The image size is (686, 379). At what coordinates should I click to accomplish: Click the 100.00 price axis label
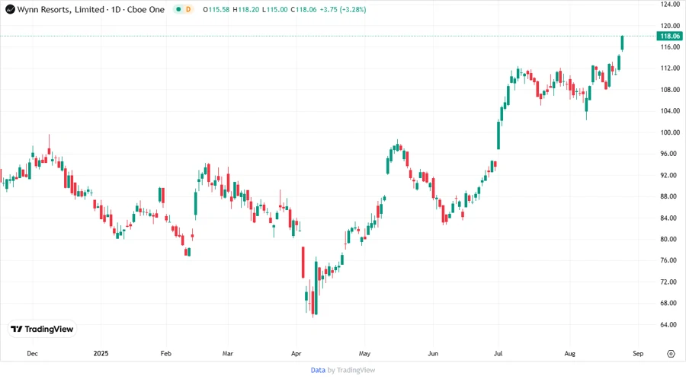pyautogui.click(x=670, y=132)
